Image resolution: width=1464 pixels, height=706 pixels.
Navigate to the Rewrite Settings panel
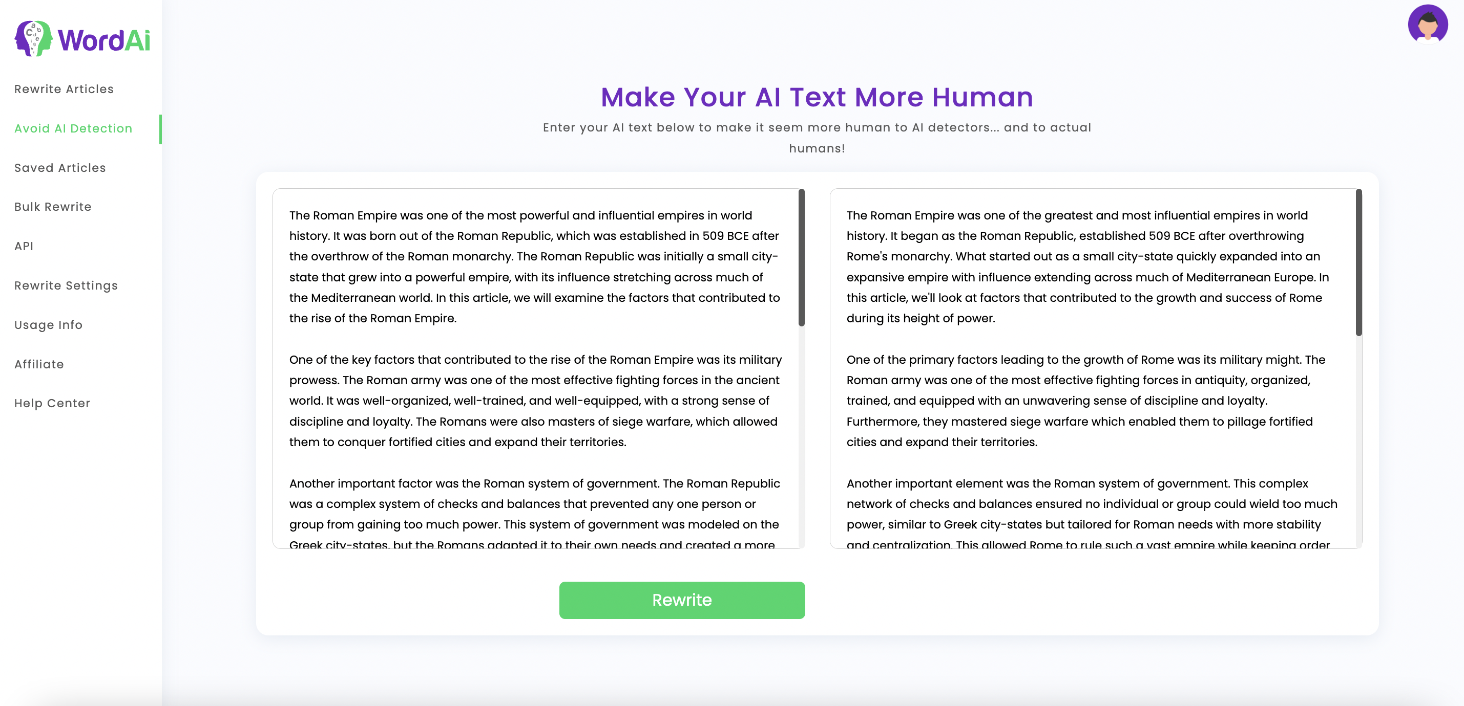(x=66, y=284)
